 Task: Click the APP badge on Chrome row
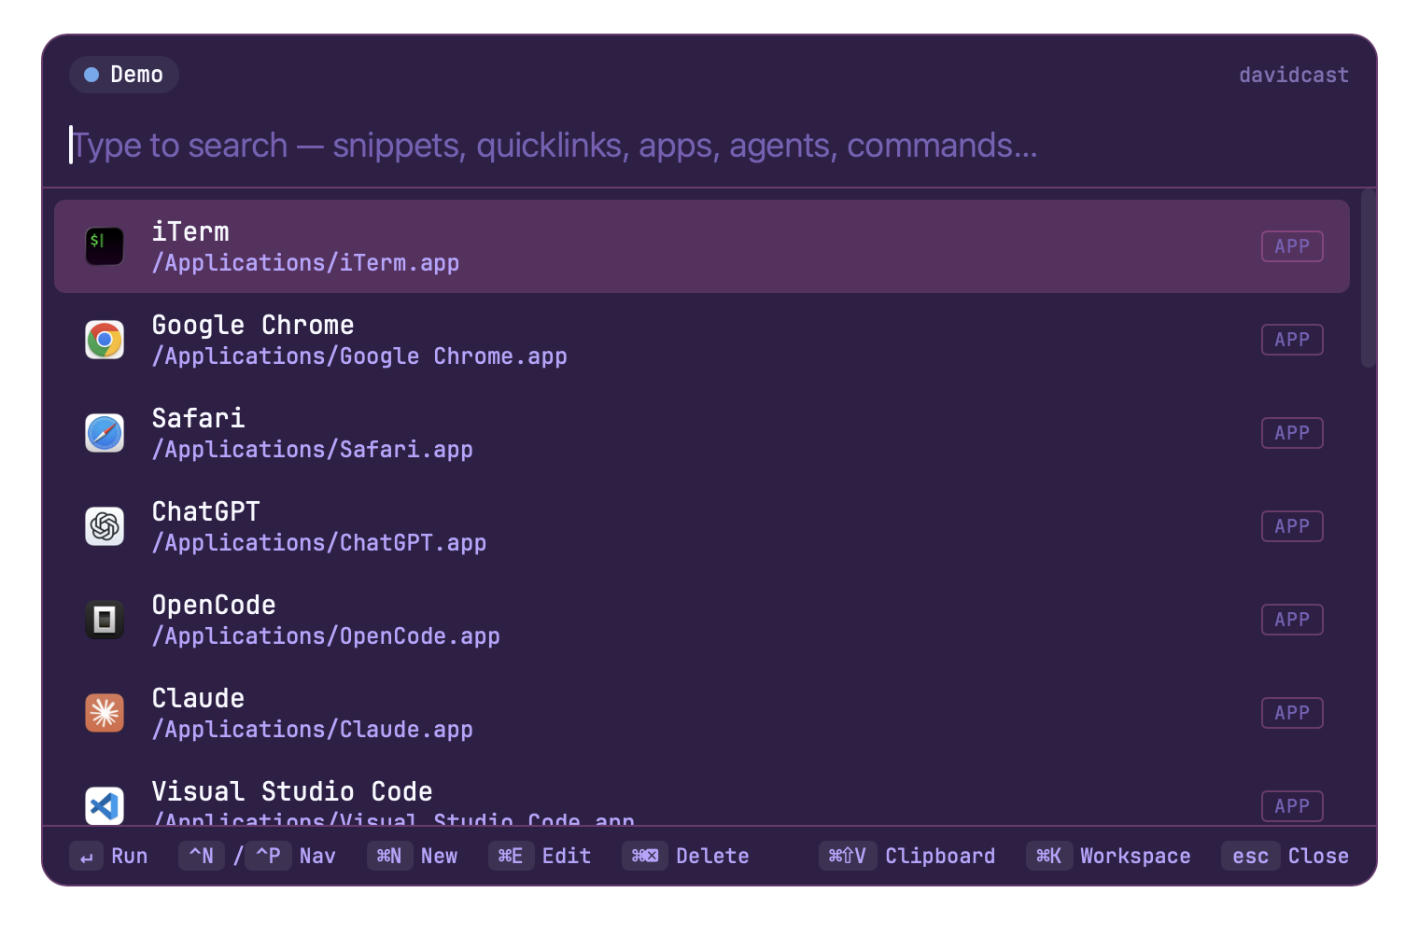pos(1292,340)
